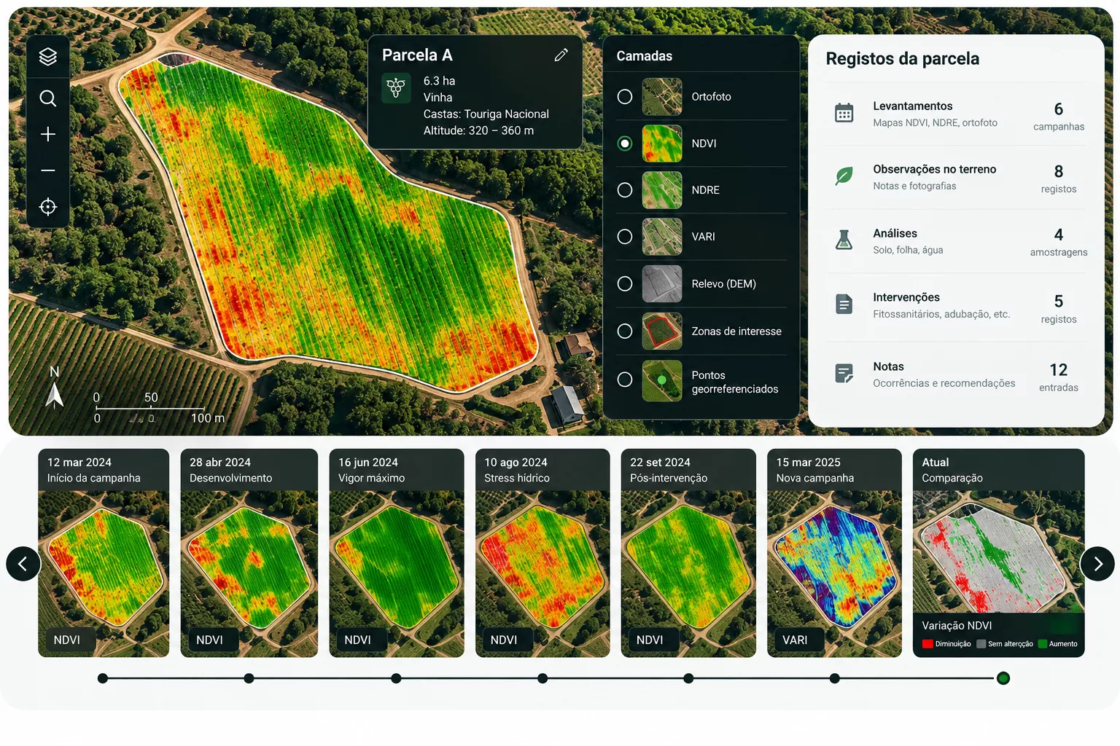
Task: Open the Notas entries row
Action: tap(957, 375)
